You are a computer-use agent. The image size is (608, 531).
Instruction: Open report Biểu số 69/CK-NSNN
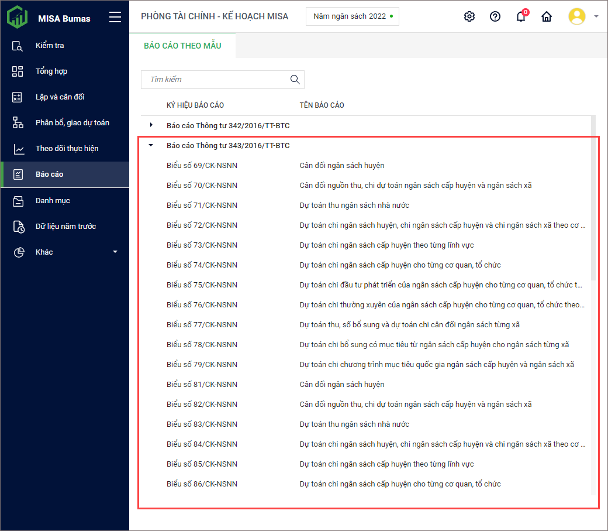[x=202, y=165]
